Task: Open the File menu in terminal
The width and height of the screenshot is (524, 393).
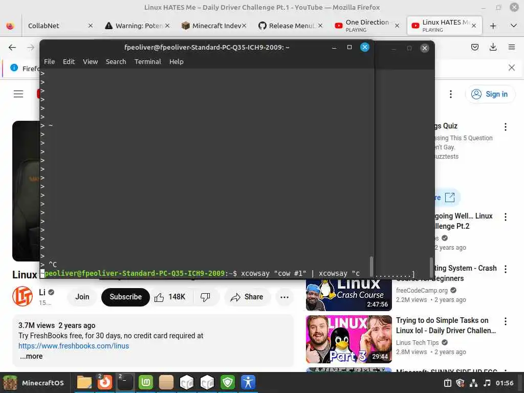Action: tap(49, 61)
